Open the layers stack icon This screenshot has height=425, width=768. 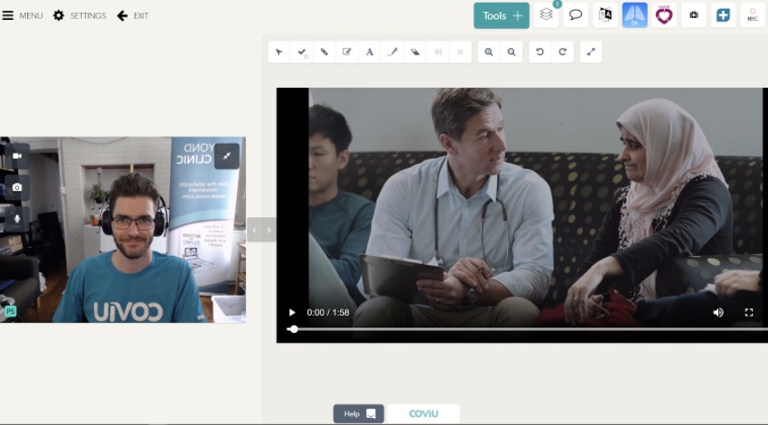[x=546, y=15]
